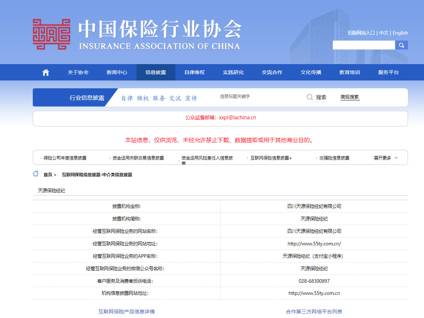
Task: Switch language to 中文
Action: [384, 33]
